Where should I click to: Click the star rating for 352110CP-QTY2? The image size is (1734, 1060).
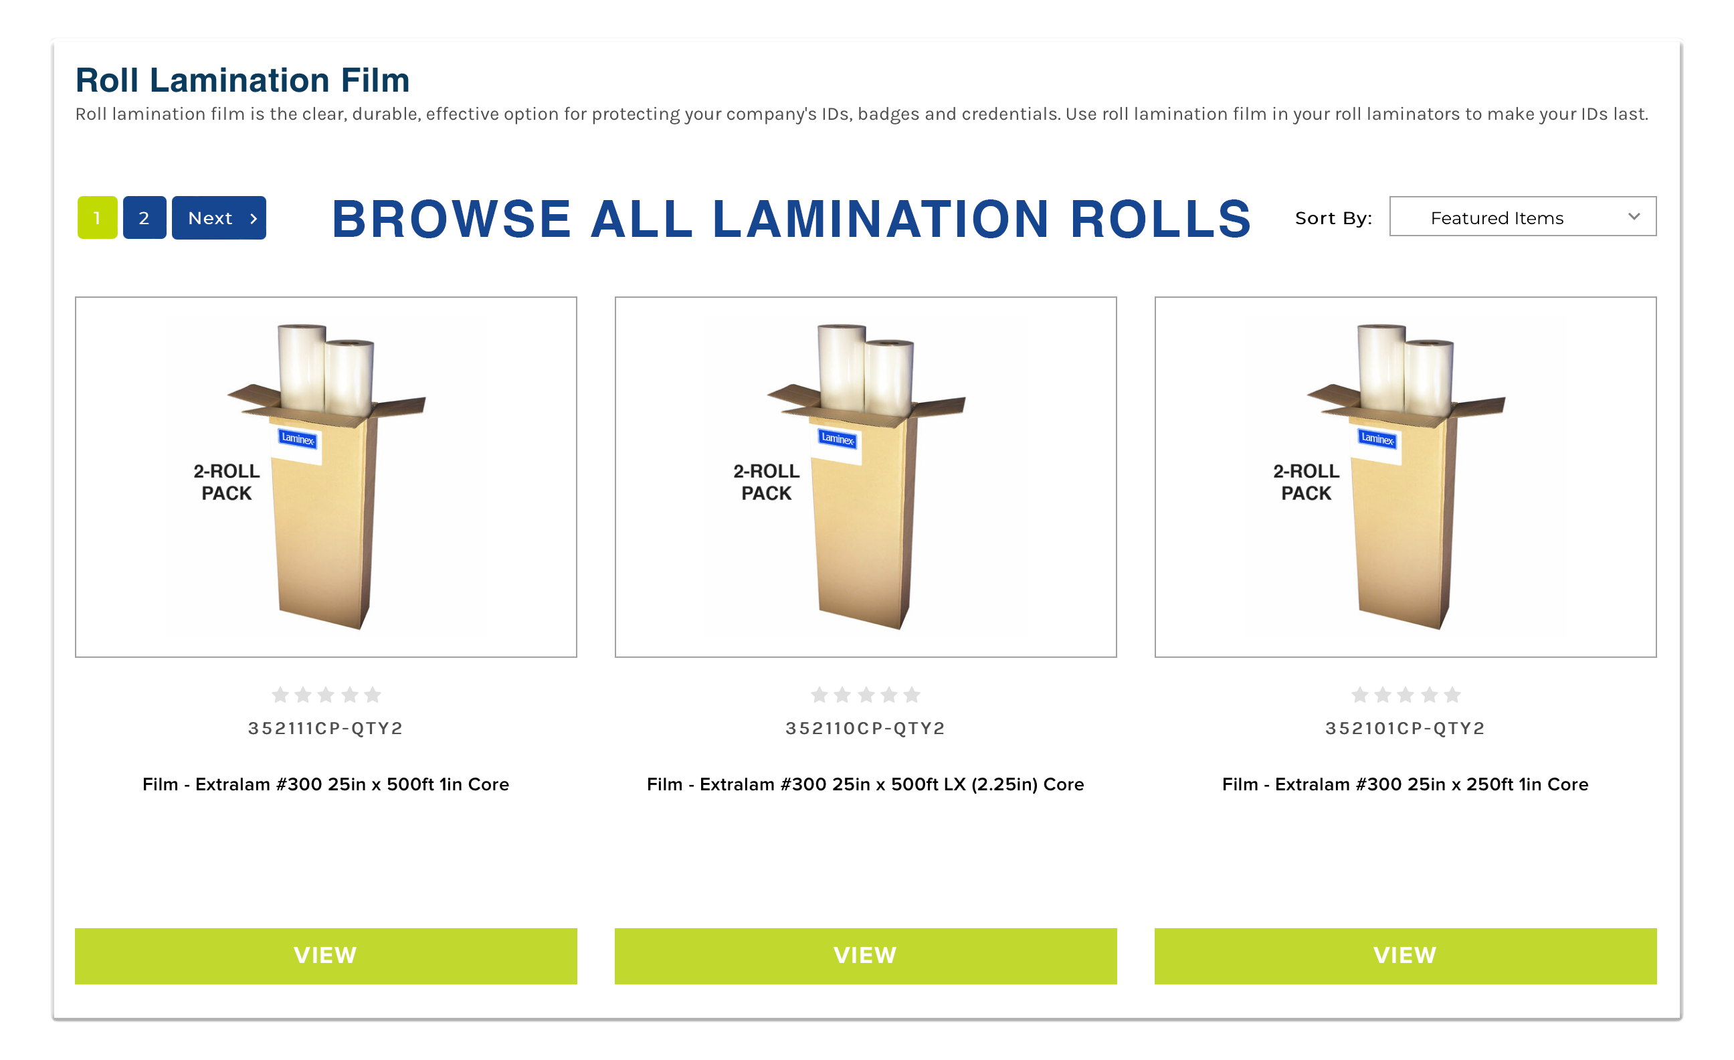click(x=865, y=695)
